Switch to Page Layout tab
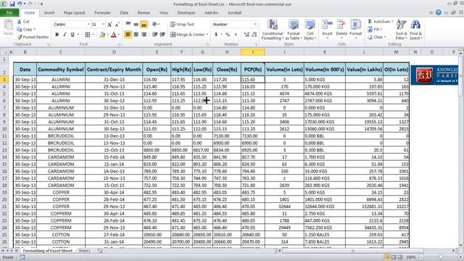 point(74,13)
